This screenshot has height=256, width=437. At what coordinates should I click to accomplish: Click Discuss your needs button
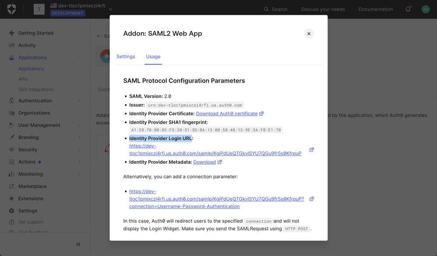323,9
